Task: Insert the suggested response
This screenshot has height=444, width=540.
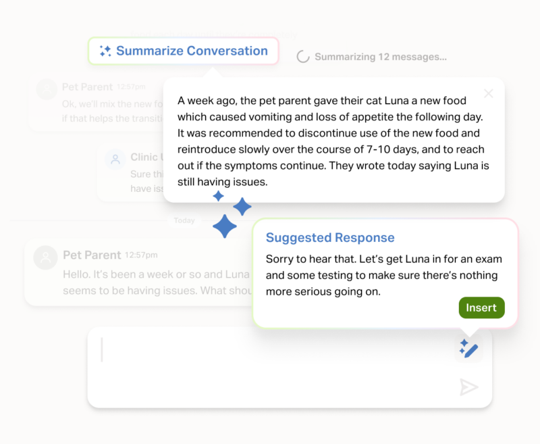Action: (x=481, y=307)
